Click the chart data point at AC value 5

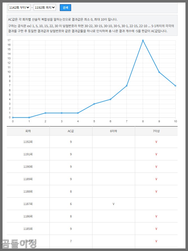94,104
